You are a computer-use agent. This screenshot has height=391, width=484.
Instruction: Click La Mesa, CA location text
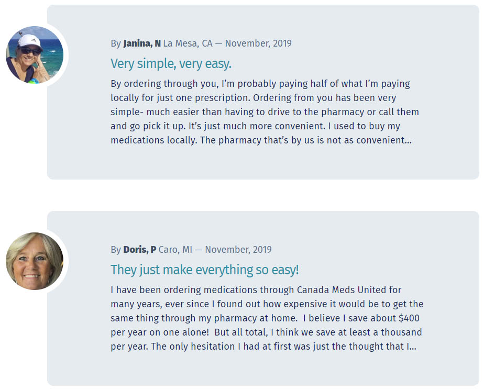point(188,43)
